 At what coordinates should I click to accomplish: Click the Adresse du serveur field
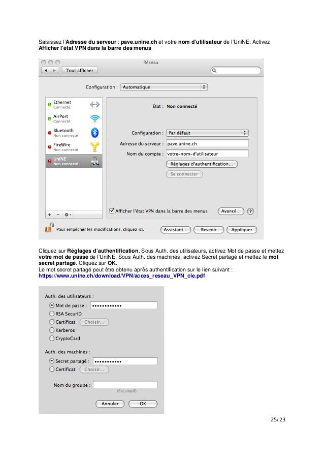pos(207,144)
